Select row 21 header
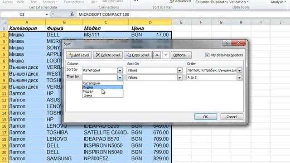This screenshot has width=290, height=163. point(4,159)
